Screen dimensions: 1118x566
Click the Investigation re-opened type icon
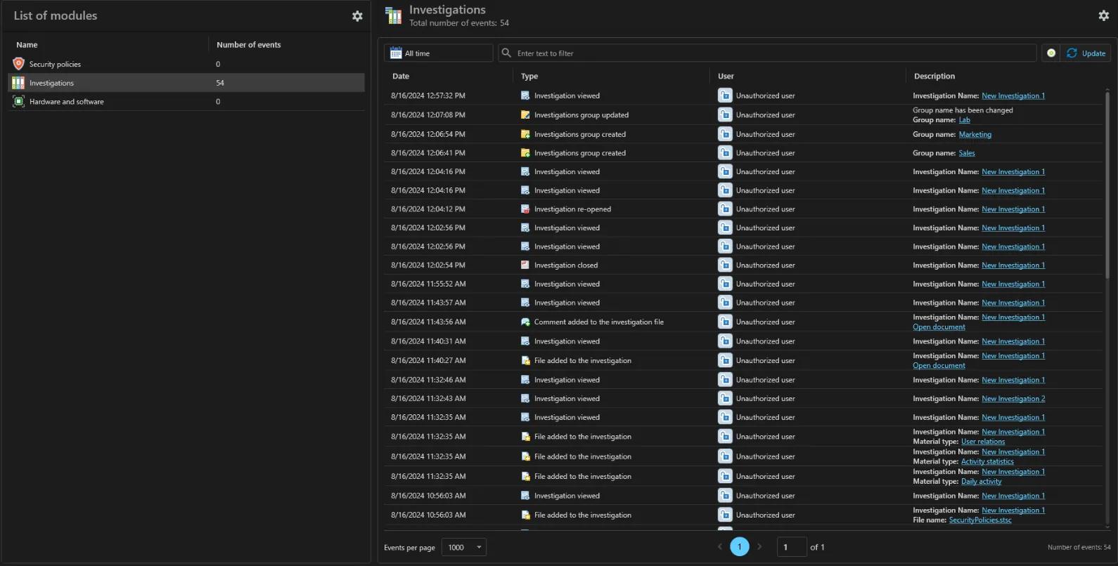pos(525,209)
